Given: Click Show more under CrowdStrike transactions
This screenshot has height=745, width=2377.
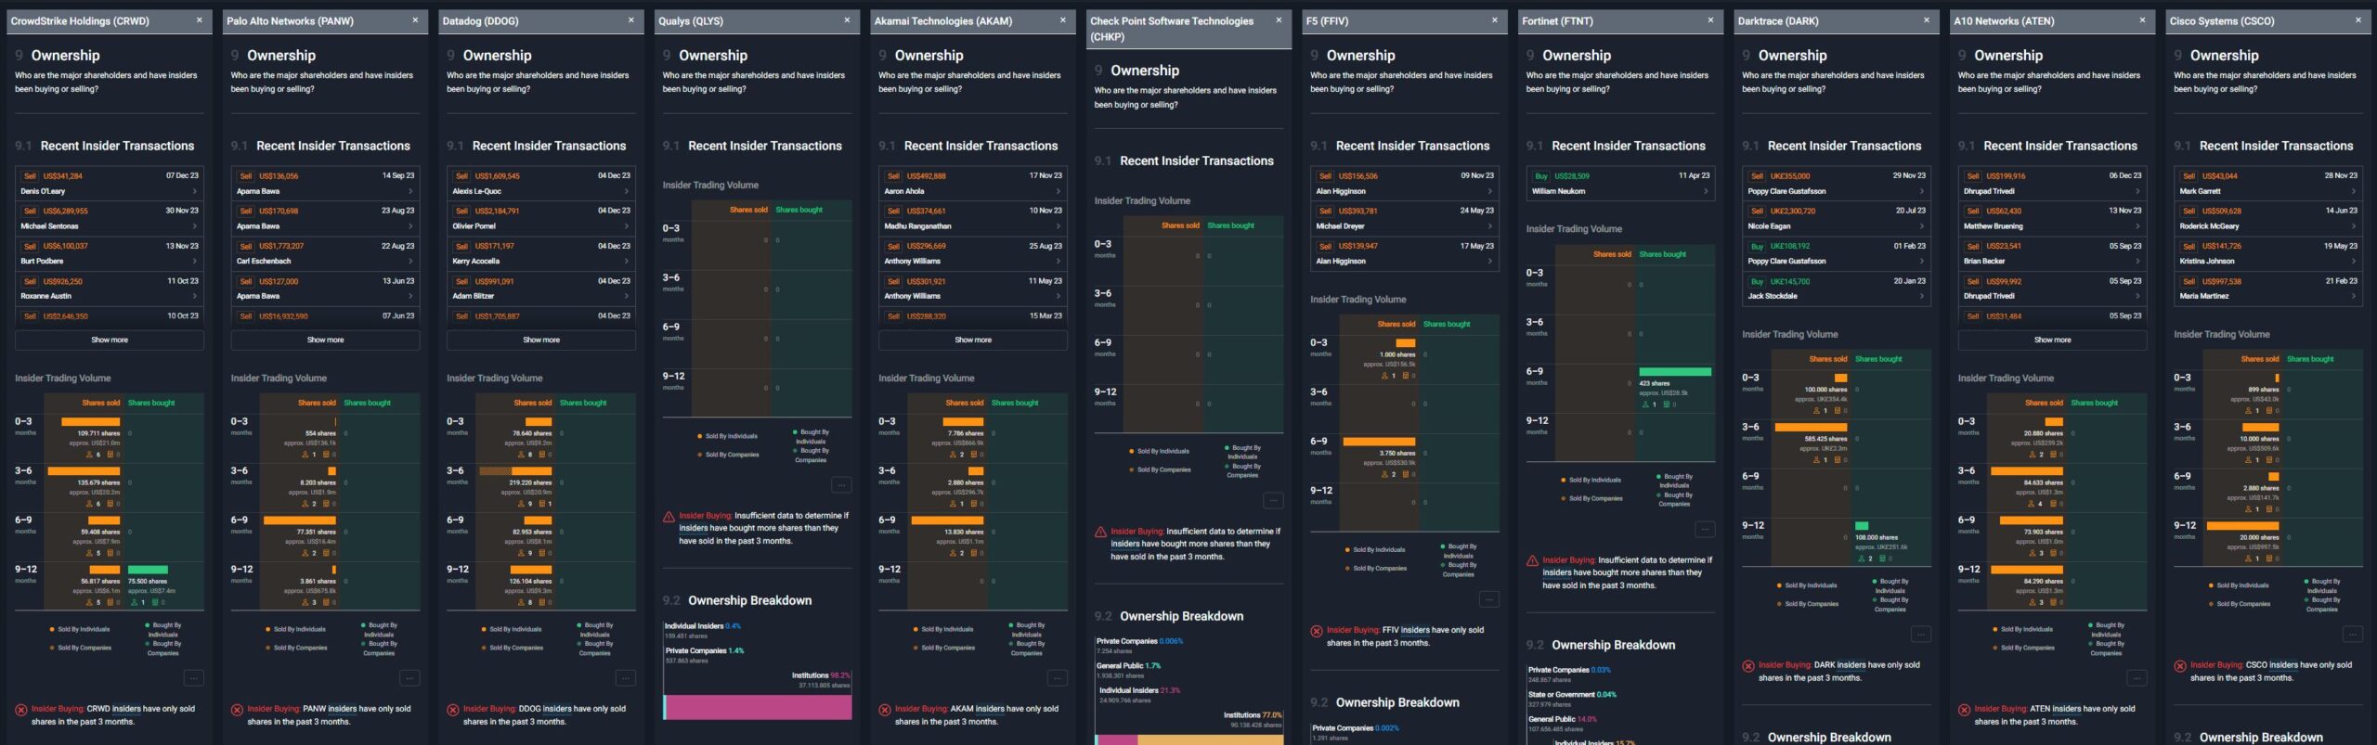Looking at the screenshot, I should tap(110, 340).
